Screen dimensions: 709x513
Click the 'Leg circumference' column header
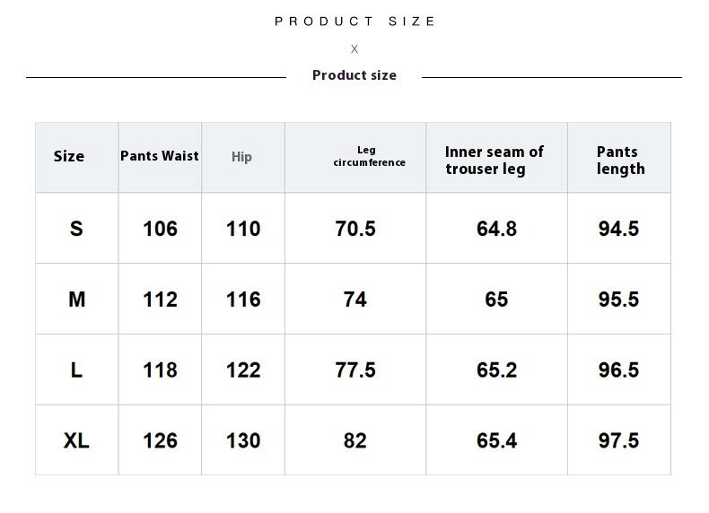[x=369, y=156]
